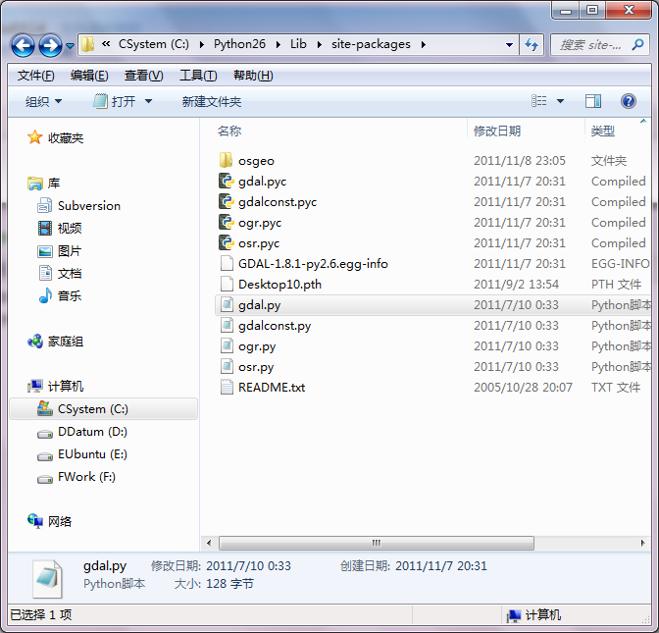659x633 pixels.
Task: Open address bar history dropdown arrow
Action: click(509, 44)
